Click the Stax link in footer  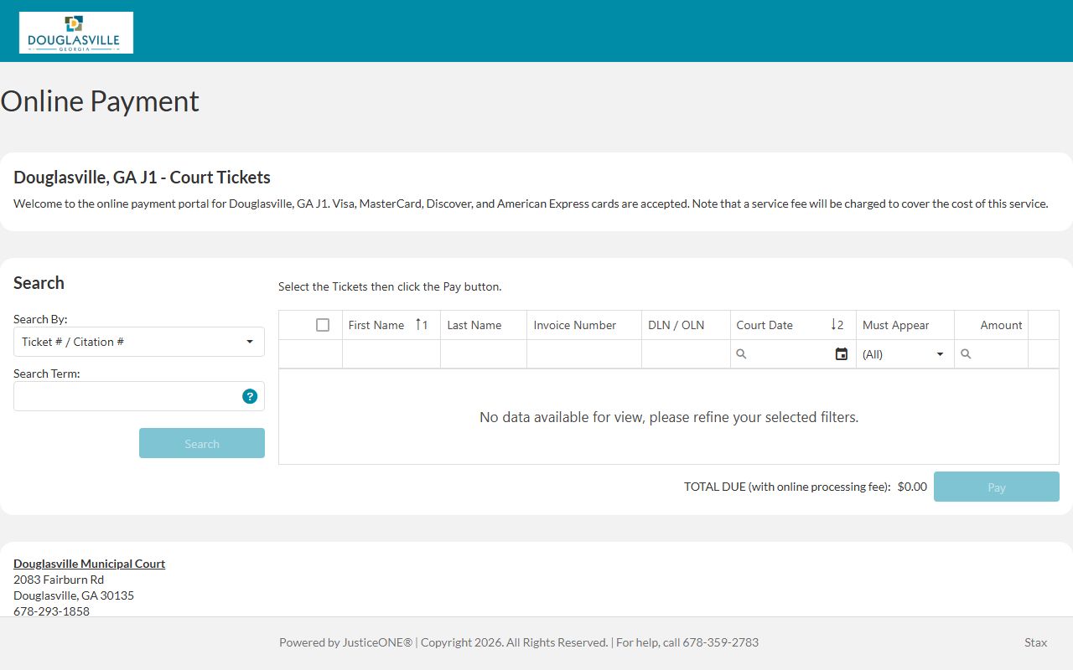[1036, 642]
